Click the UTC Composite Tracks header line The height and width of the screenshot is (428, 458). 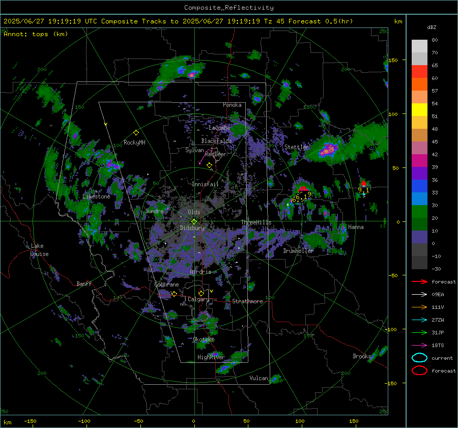[178, 21]
